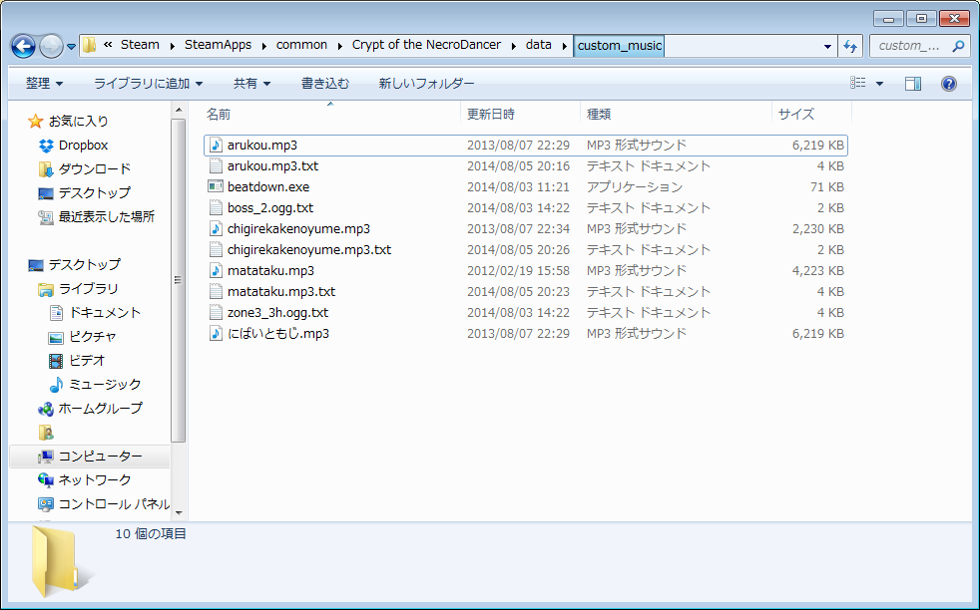Select the arukou.mp3 music file icon
This screenshot has width=980, height=610.
[216, 145]
